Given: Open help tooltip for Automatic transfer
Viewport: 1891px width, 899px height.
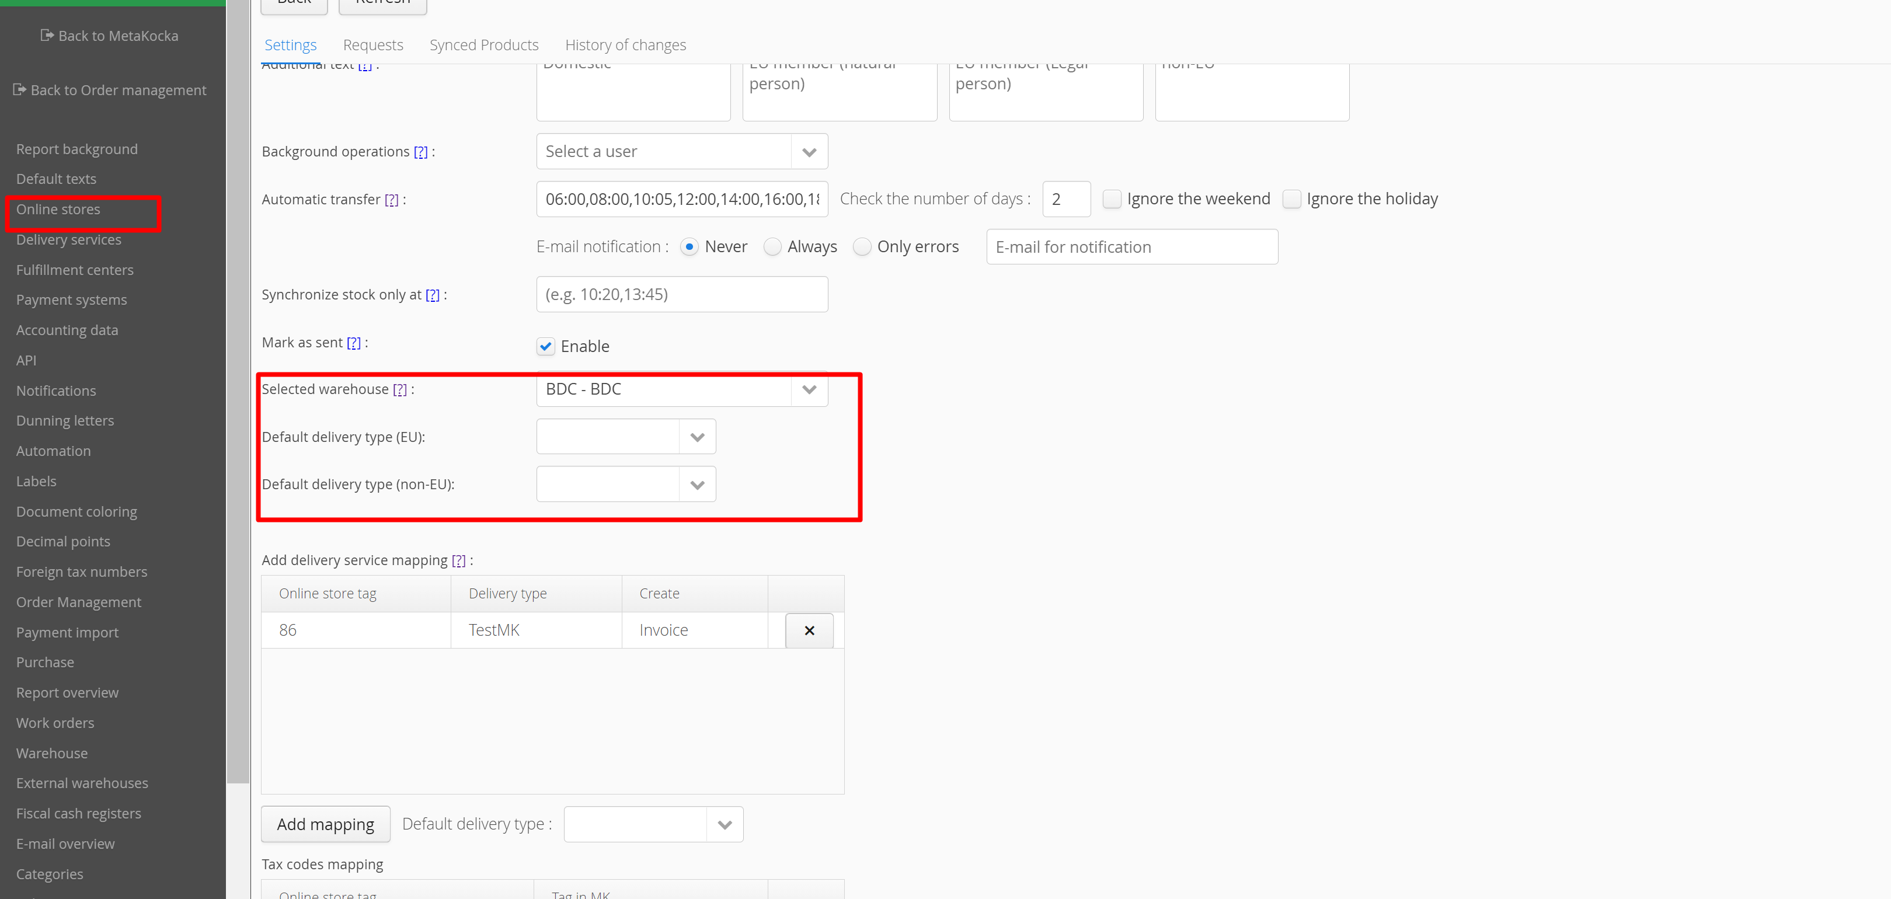Looking at the screenshot, I should pos(391,200).
